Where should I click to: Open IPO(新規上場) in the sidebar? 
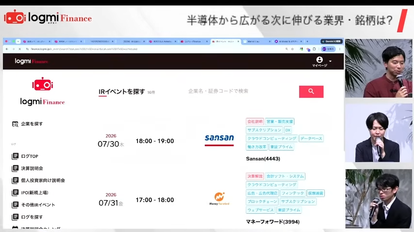34,192
